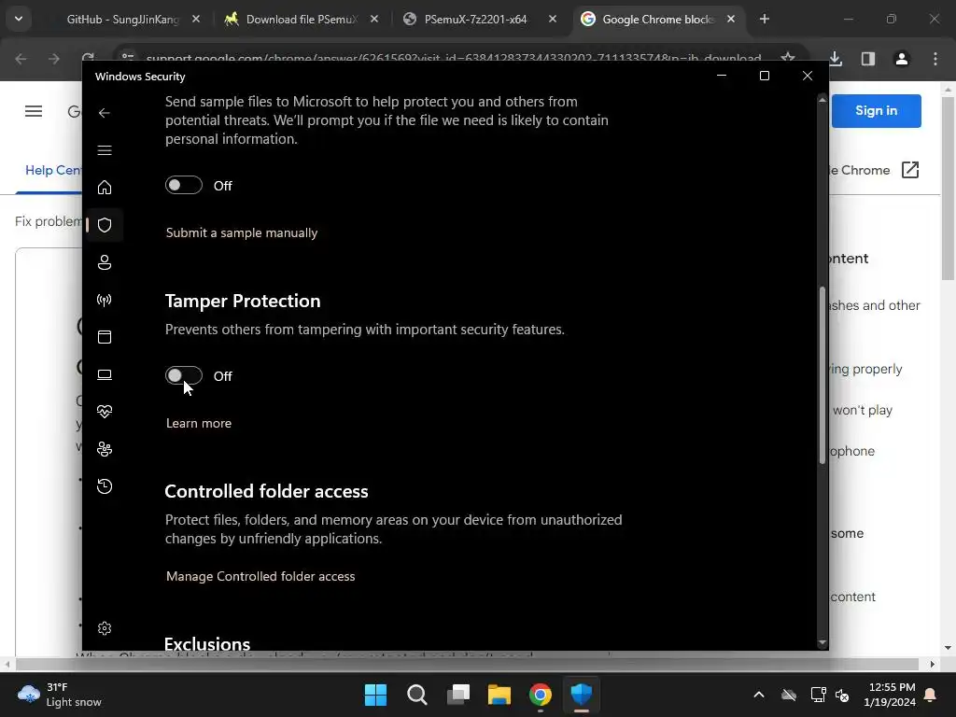956x717 pixels.
Task: Toggle the Tamper Protection switch
Action: (x=184, y=375)
